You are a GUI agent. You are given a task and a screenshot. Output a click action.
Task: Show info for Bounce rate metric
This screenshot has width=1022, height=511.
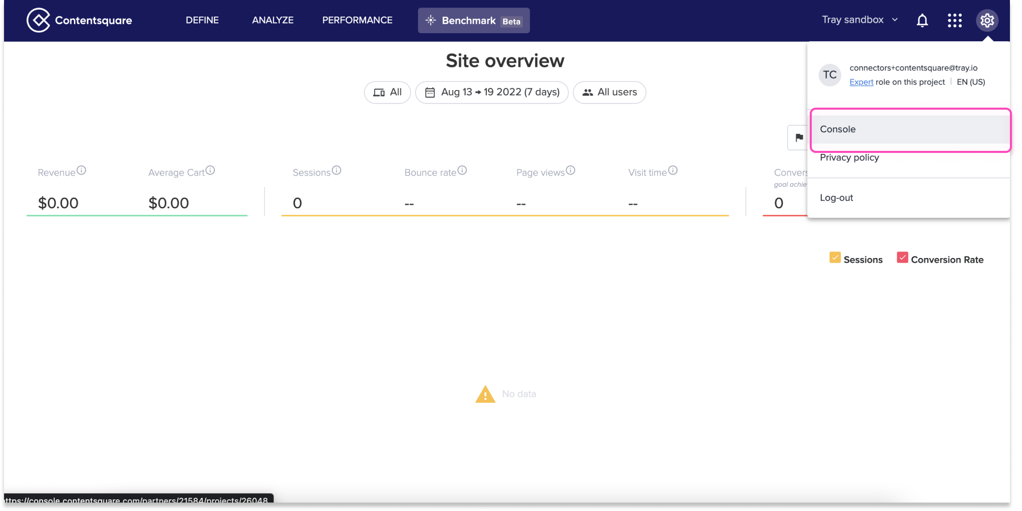click(x=462, y=171)
